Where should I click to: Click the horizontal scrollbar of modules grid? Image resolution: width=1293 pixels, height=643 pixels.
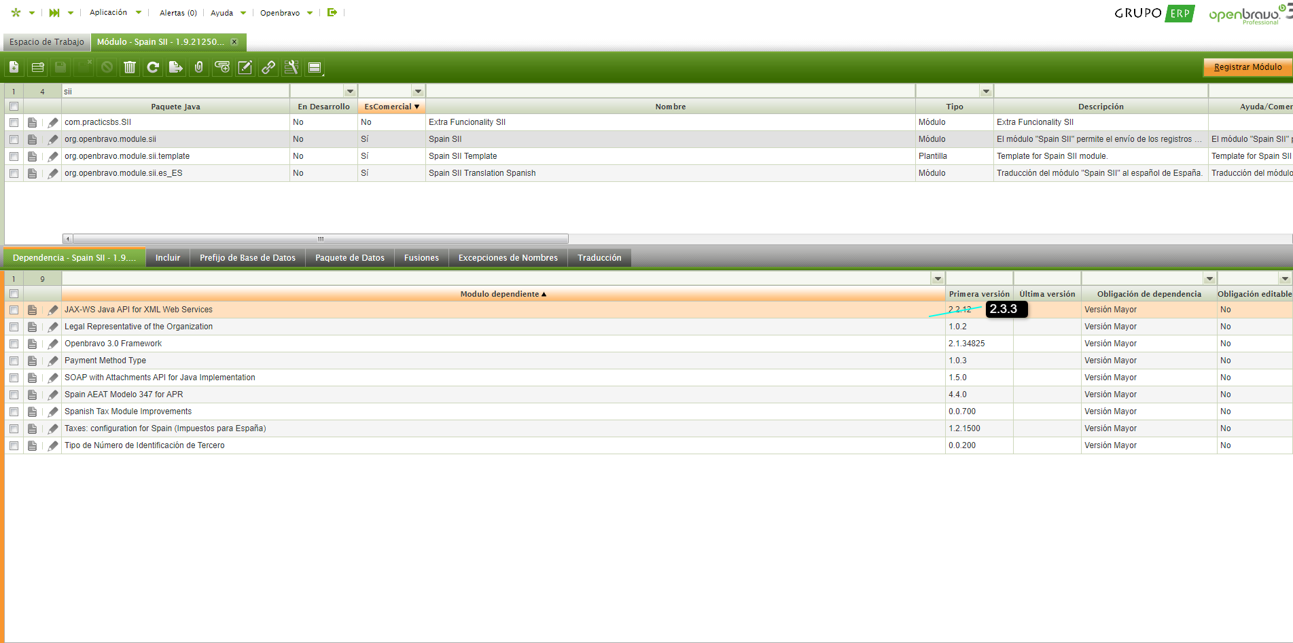pyautogui.click(x=321, y=239)
